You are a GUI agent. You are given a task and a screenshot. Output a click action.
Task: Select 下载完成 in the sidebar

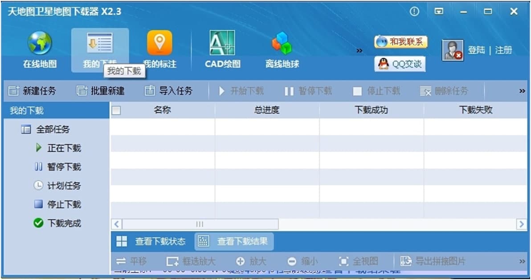(57, 223)
